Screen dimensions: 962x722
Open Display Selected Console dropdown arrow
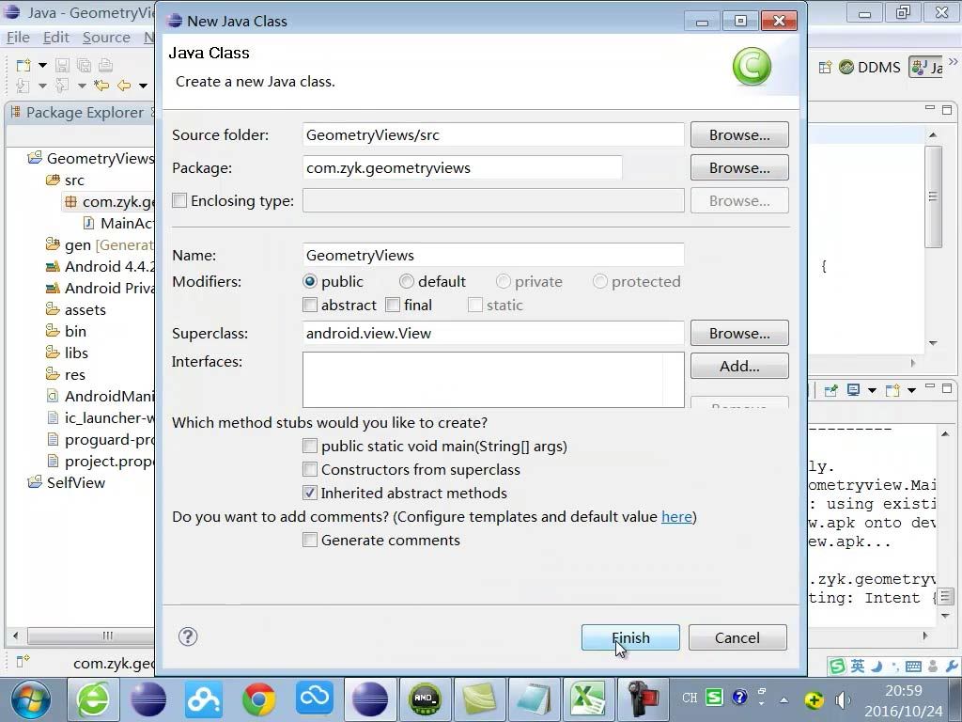872,390
